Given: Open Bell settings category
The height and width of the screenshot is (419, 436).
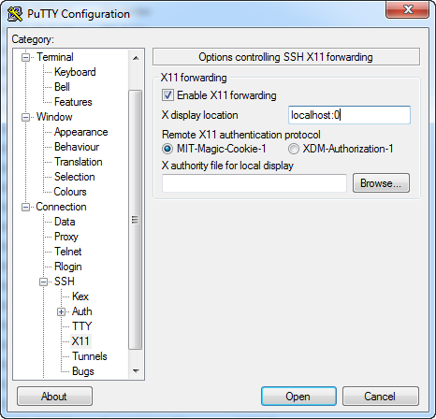Looking at the screenshot, I should [x=62, y=87].
